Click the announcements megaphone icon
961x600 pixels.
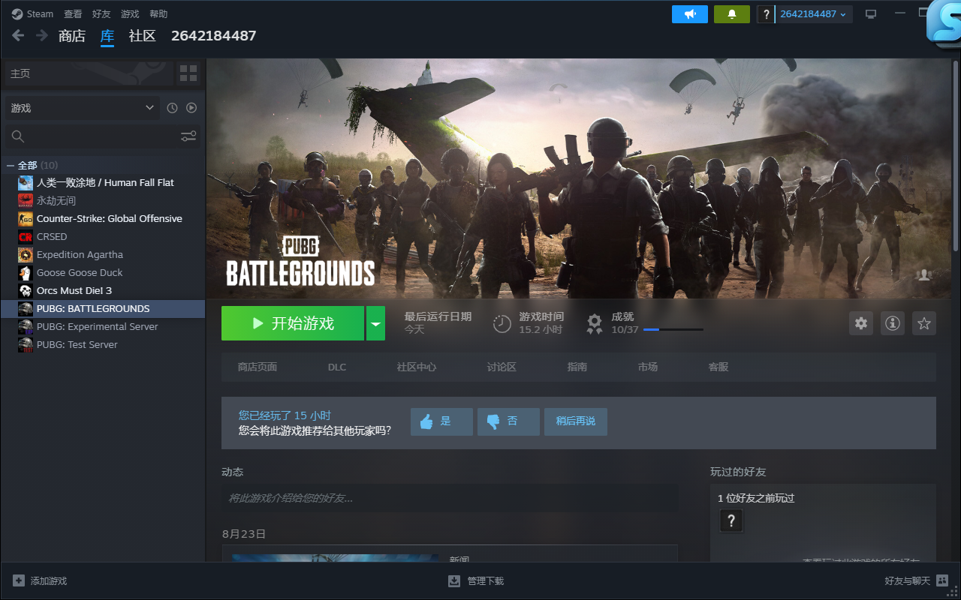click(689, 14)
